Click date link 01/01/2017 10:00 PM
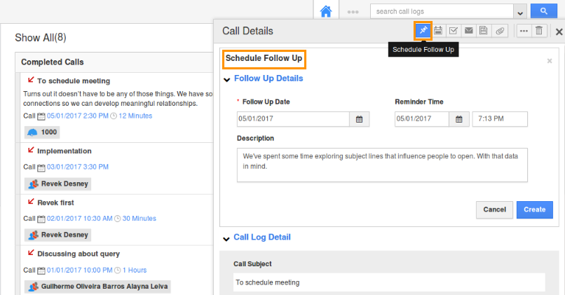Screen dimensions: 565x295 click(80, 270)
